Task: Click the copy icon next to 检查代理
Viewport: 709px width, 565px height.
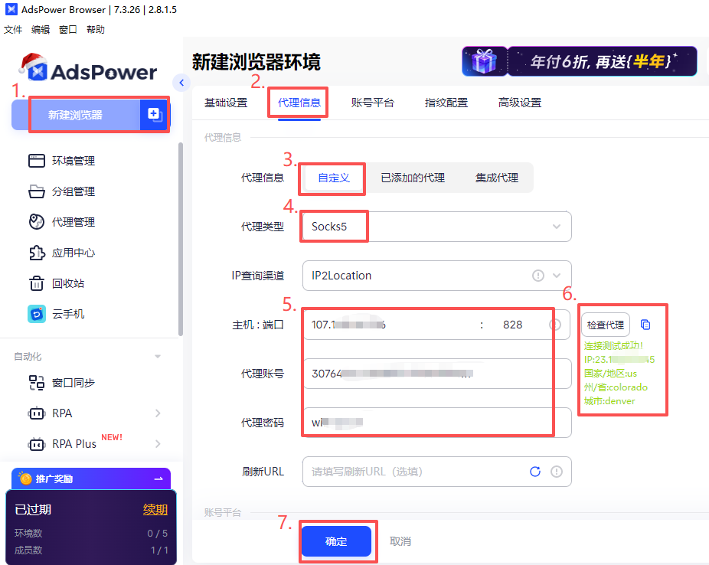Action: click(645, 325)
